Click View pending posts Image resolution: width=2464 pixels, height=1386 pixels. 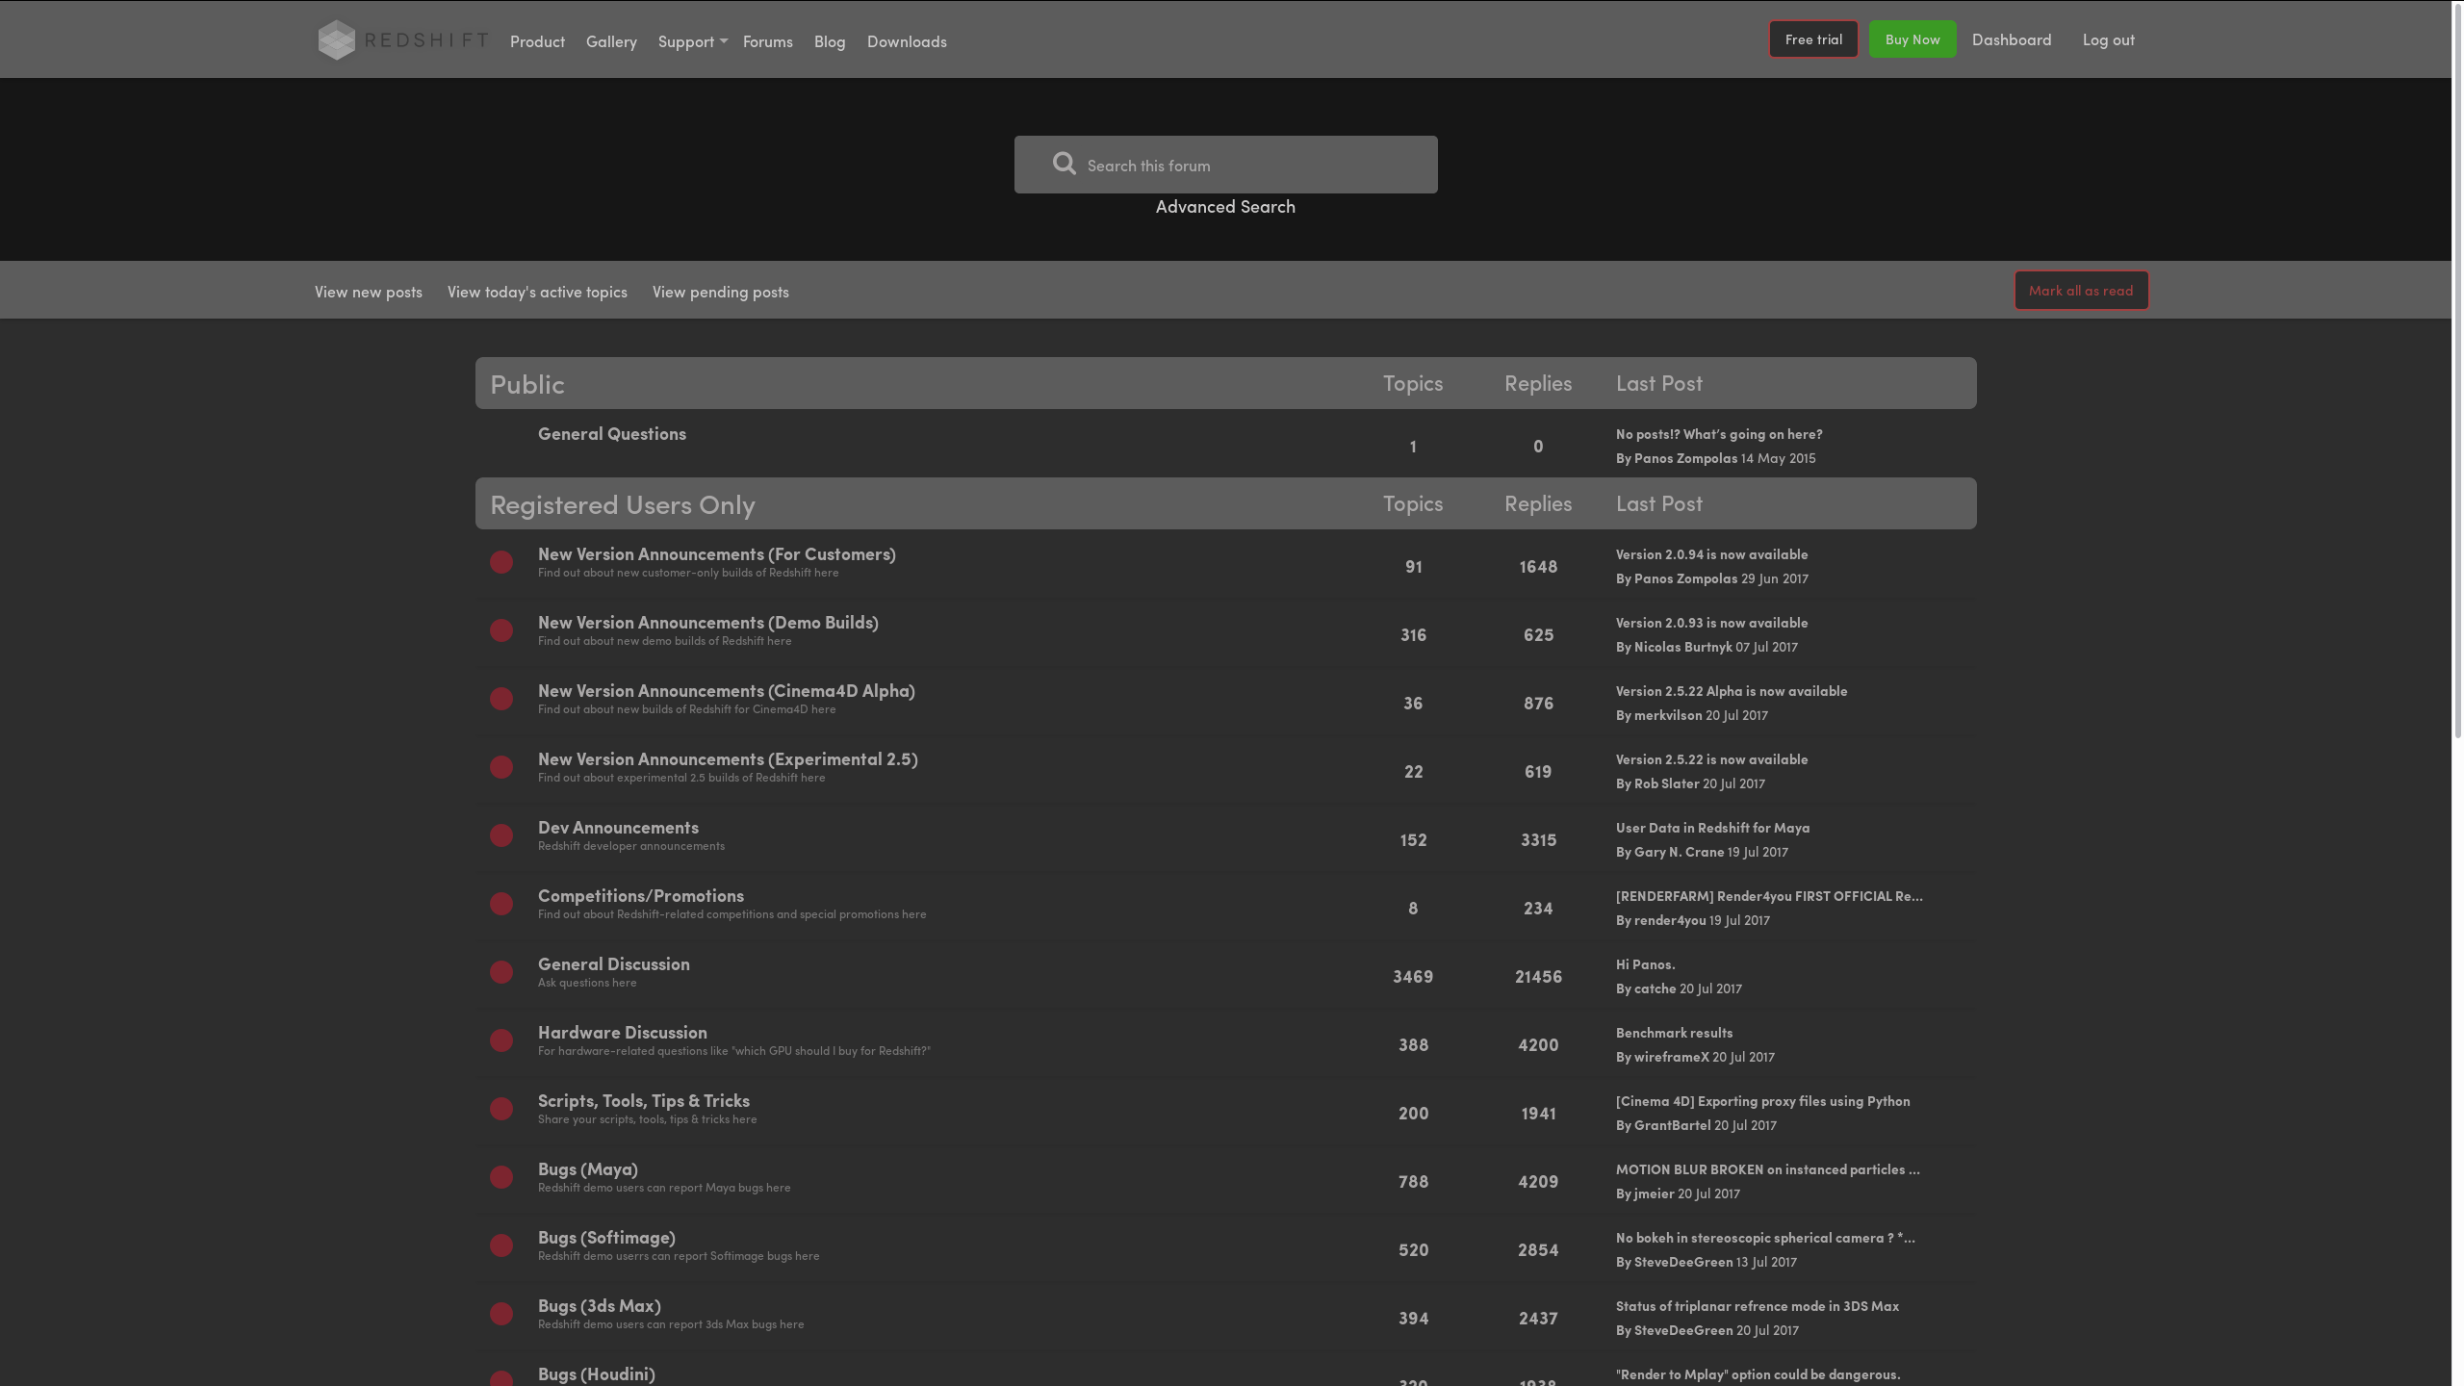721,292
